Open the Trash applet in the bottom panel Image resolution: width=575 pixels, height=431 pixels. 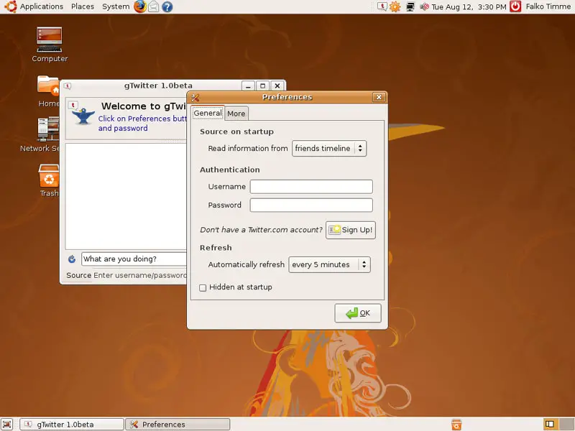point(456,425)
